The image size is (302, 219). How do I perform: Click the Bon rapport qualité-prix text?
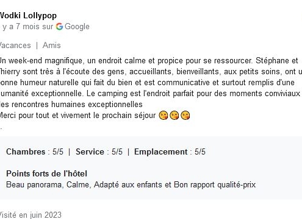click(215, 185)
